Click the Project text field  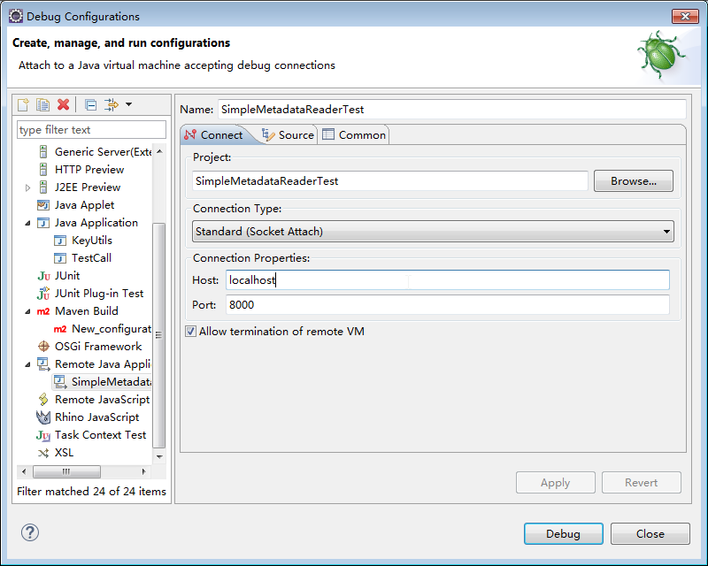pyautogui.click(x=390, y=181)
